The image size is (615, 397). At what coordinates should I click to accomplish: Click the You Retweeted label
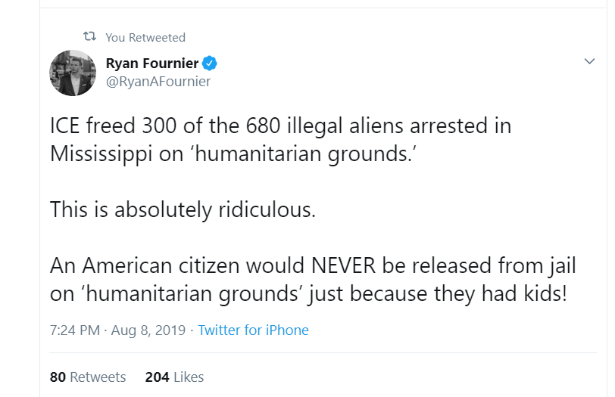click(145, 37)
